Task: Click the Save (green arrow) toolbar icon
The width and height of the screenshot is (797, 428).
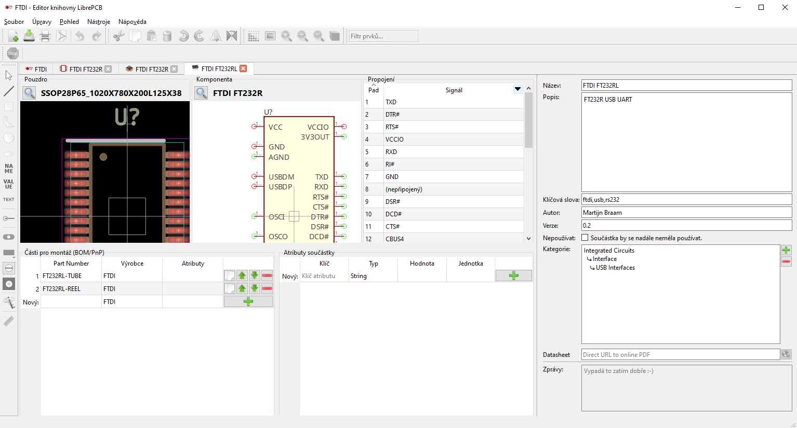Action: click(29, 36)
